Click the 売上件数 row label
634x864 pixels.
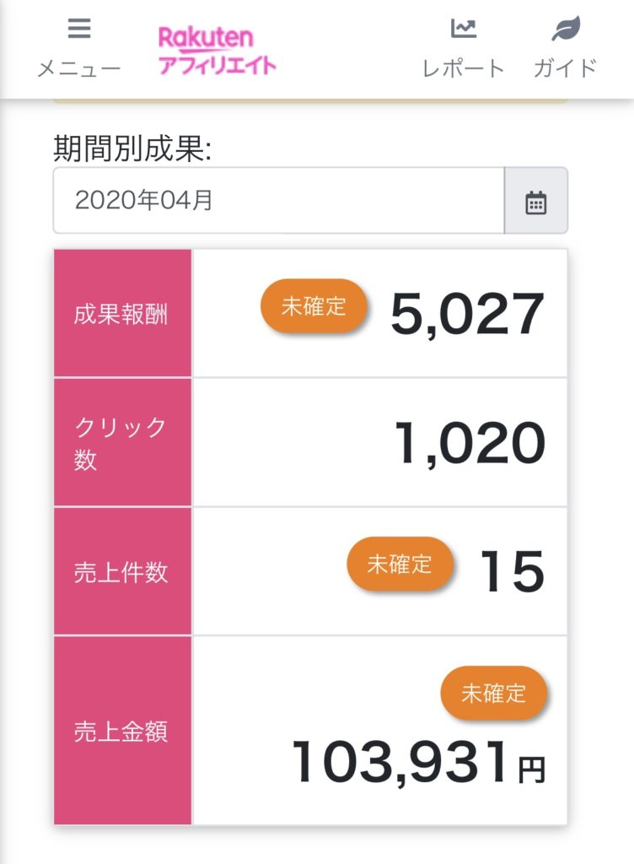pyautogui.click(x=121, y=572)
